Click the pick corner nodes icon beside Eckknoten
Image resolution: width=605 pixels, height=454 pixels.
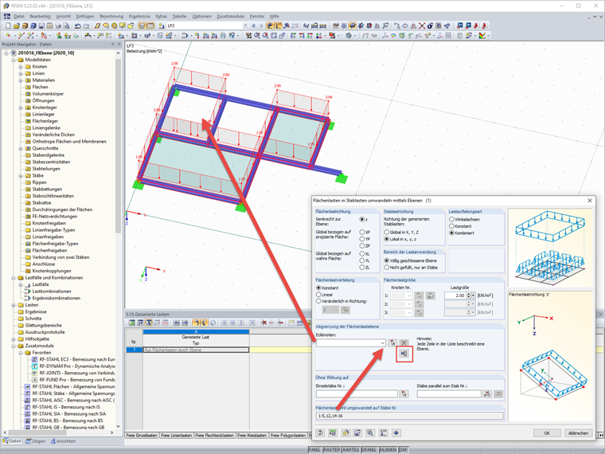[392, 342]
